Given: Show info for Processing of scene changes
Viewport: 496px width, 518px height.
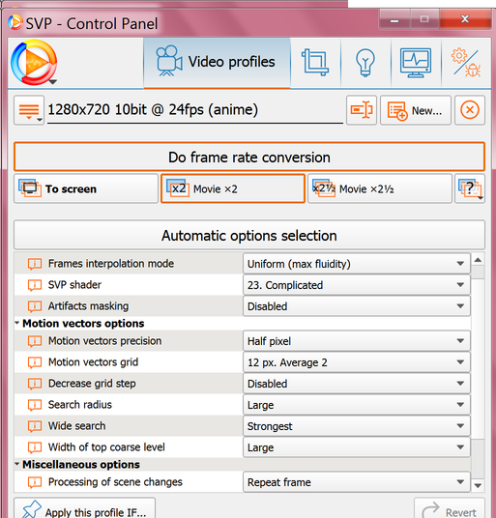Looking at the screenshot, I should point(35,482).
